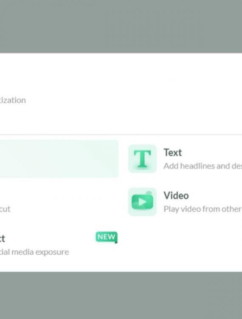Screen dimensions: 242x319
Task: Click the "tization" text in the header
Action: (13, 100)
